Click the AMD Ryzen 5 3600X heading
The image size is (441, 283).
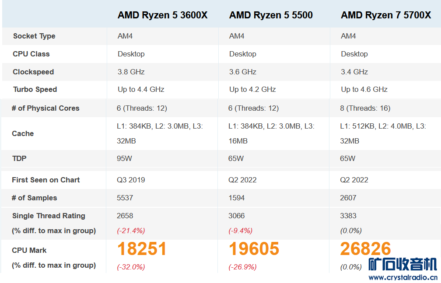click(162, 15)
